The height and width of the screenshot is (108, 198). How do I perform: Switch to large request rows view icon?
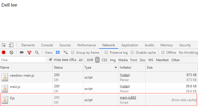(x=58, y=52)
